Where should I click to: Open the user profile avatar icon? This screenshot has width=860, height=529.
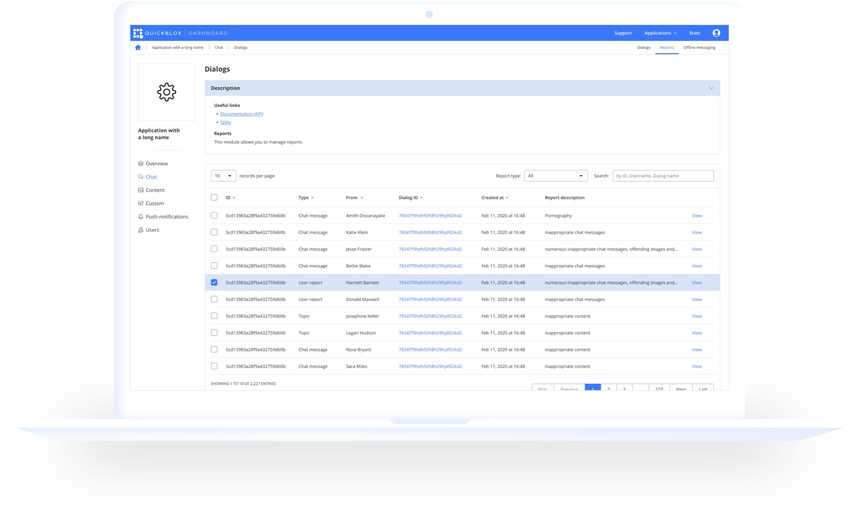coord(716,33)
